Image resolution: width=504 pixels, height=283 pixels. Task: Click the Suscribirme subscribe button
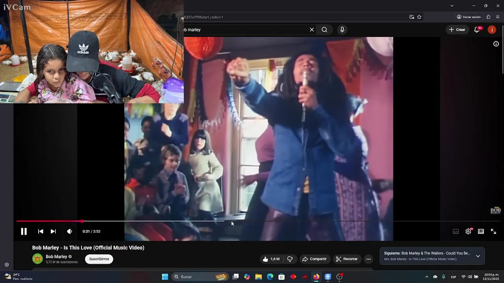click(x=99, y=259)
